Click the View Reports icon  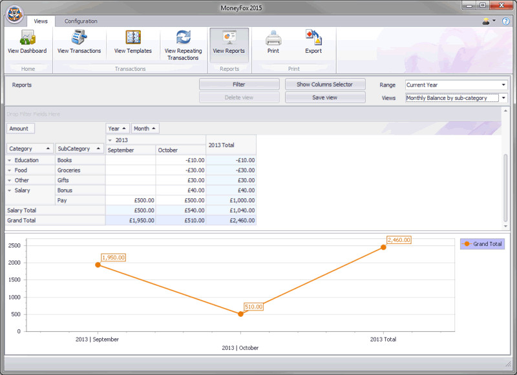tap(229, 37)
